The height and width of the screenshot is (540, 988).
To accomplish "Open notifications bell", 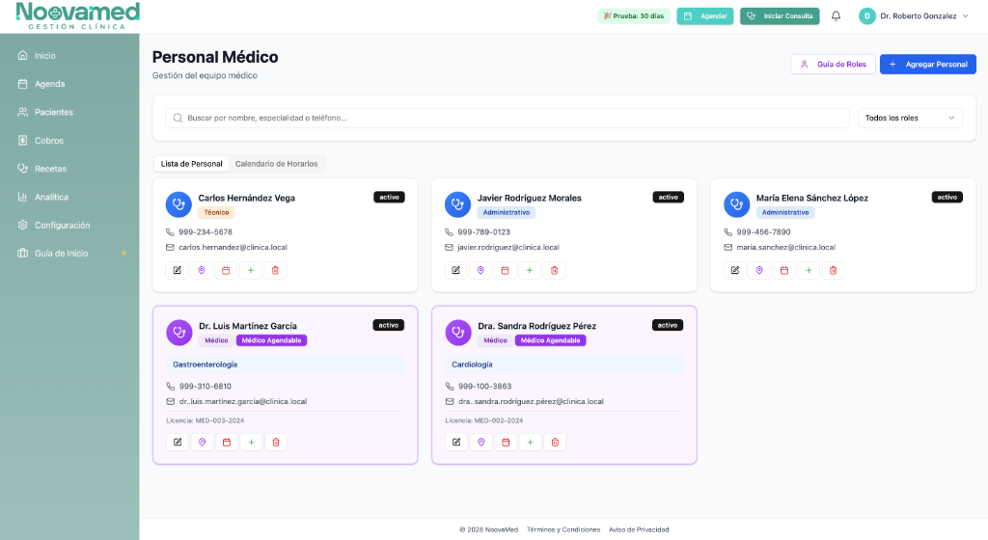I will pos(837,16).
